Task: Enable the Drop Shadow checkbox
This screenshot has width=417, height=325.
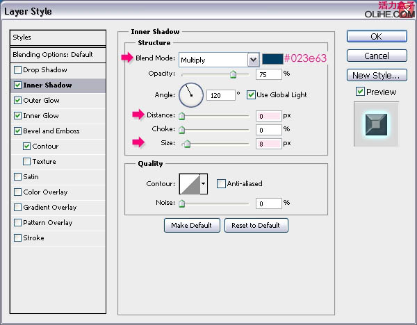Action: [17, 70]
